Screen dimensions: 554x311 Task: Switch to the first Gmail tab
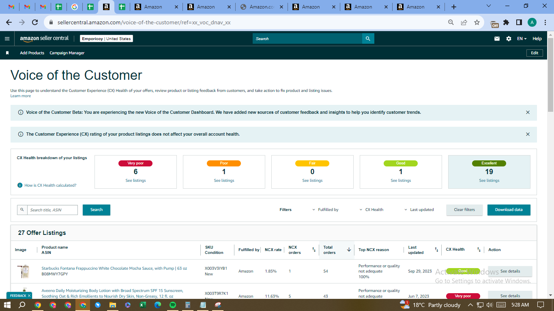[12, 7]
